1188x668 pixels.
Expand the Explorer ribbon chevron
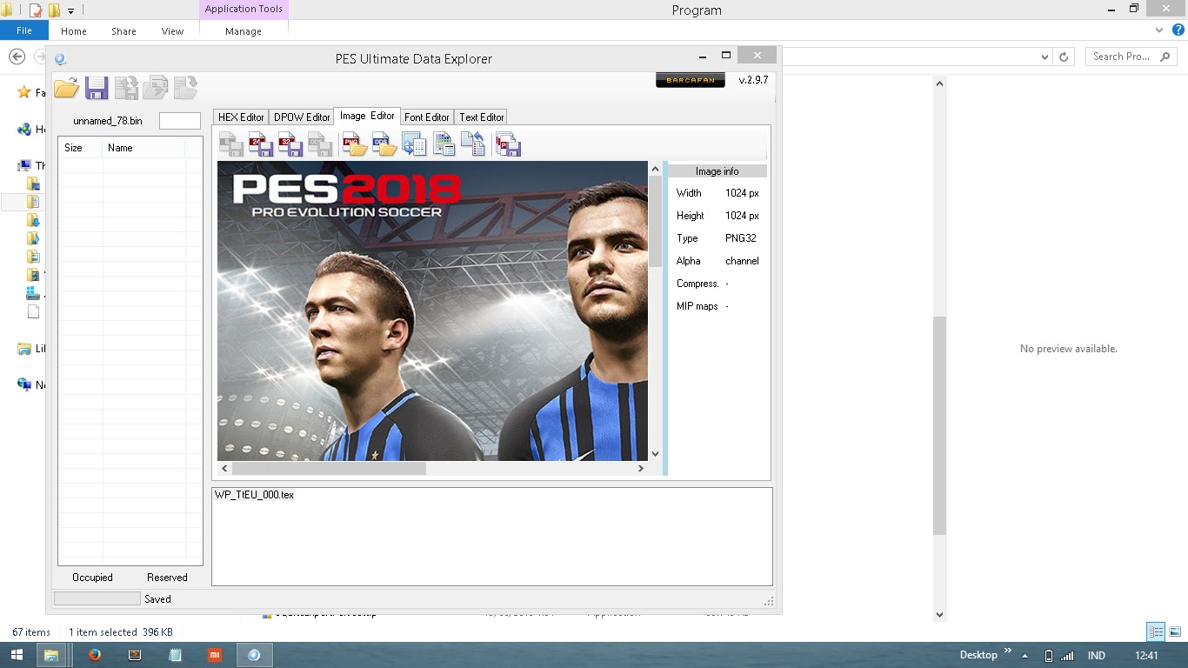click(x=1159, y=30)
